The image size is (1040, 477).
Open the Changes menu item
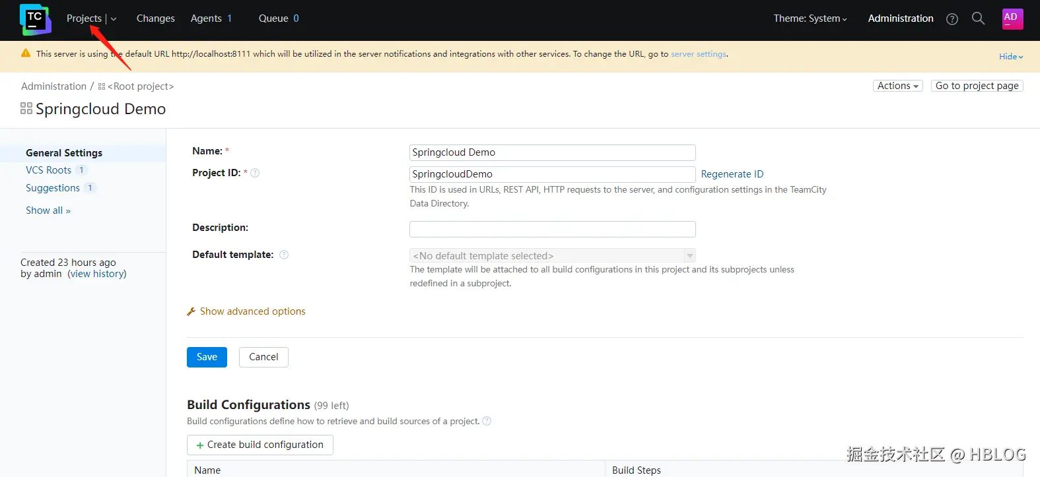tap(155, 18)
